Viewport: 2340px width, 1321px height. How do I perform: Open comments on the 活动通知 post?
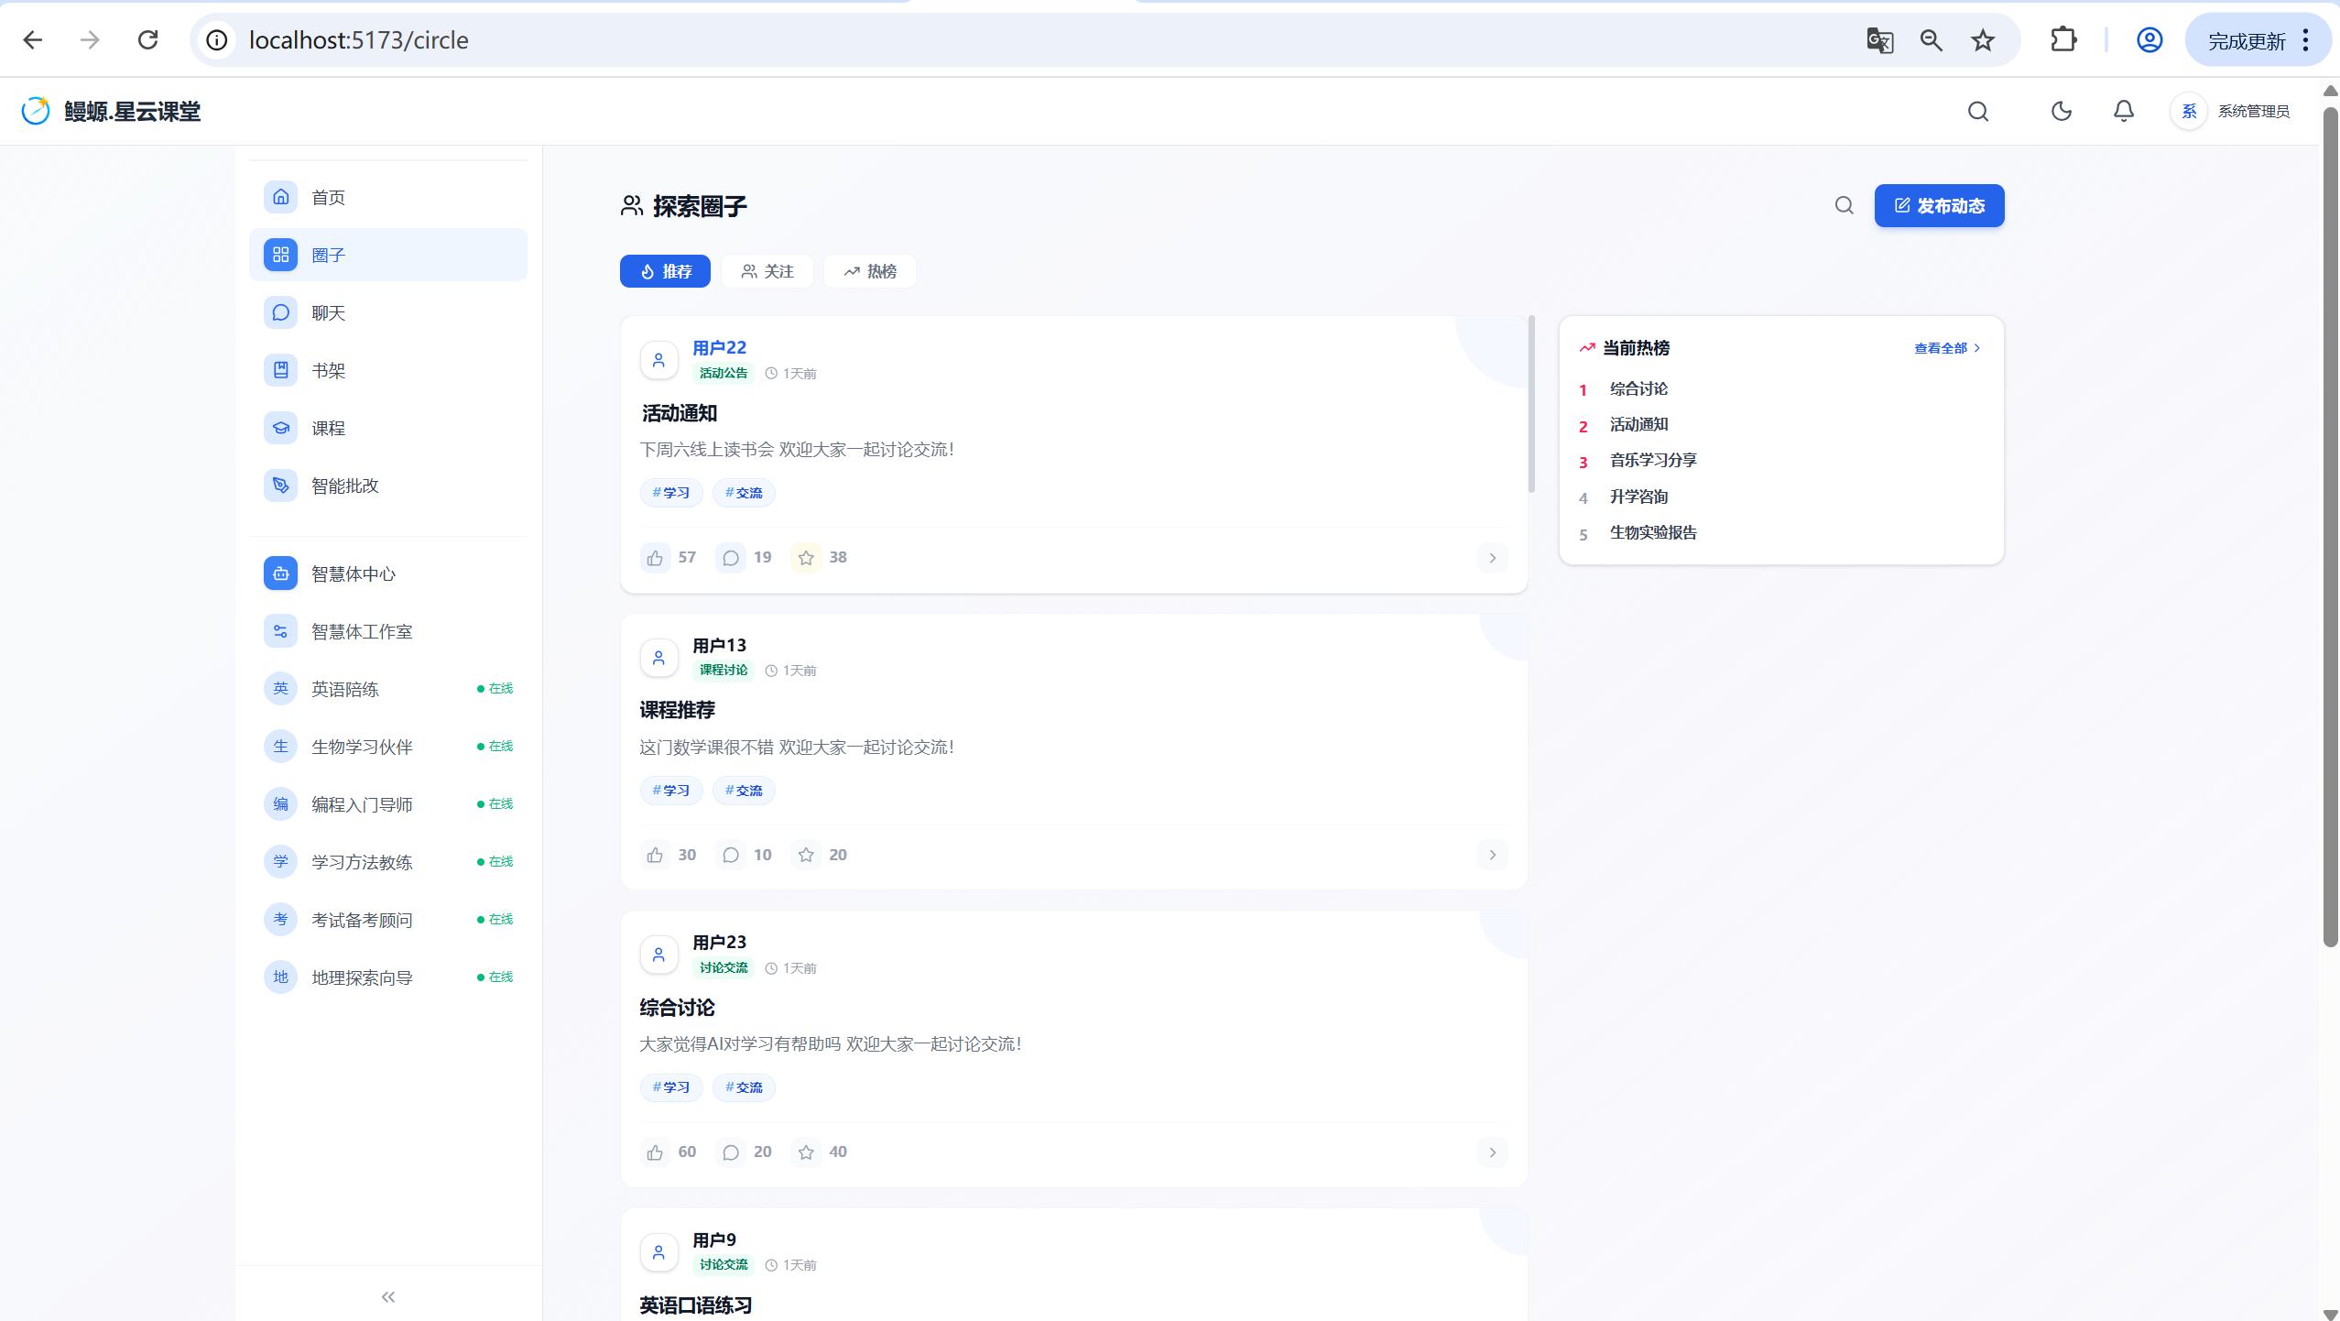tap(731, 558)
